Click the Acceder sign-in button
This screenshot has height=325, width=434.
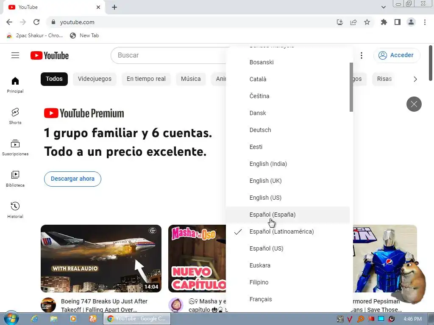tap(397, 55)
